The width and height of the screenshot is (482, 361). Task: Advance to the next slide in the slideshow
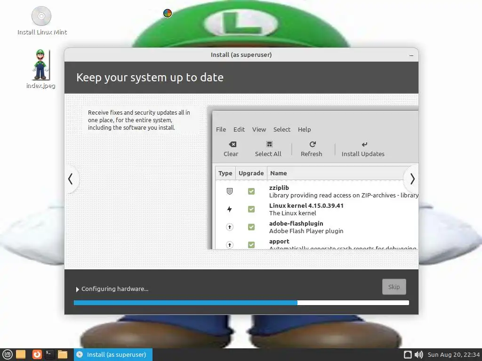click(x=412, y=179)
